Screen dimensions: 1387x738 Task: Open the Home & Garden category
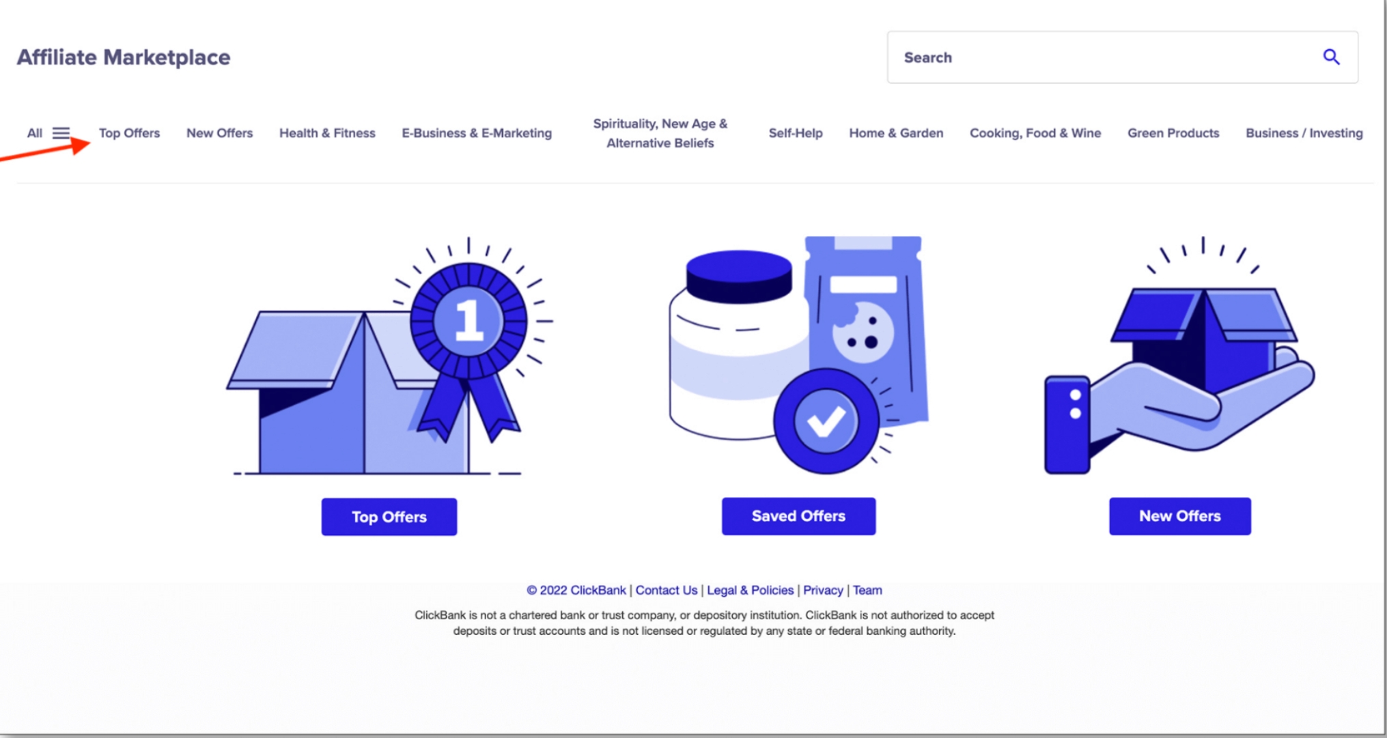(x=896, y=133)
